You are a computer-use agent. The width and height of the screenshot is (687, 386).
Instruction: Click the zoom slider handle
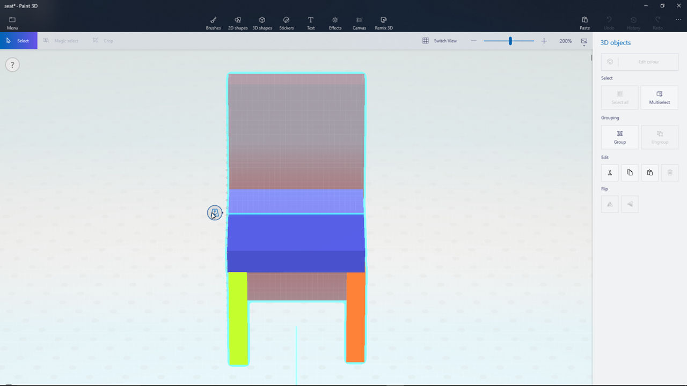510,41
